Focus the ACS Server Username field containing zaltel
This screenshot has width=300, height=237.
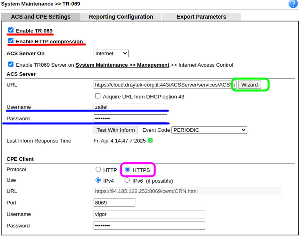tap(130, 107)
